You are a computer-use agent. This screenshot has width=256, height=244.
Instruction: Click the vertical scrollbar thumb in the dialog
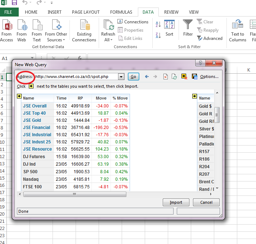[217, 115]
